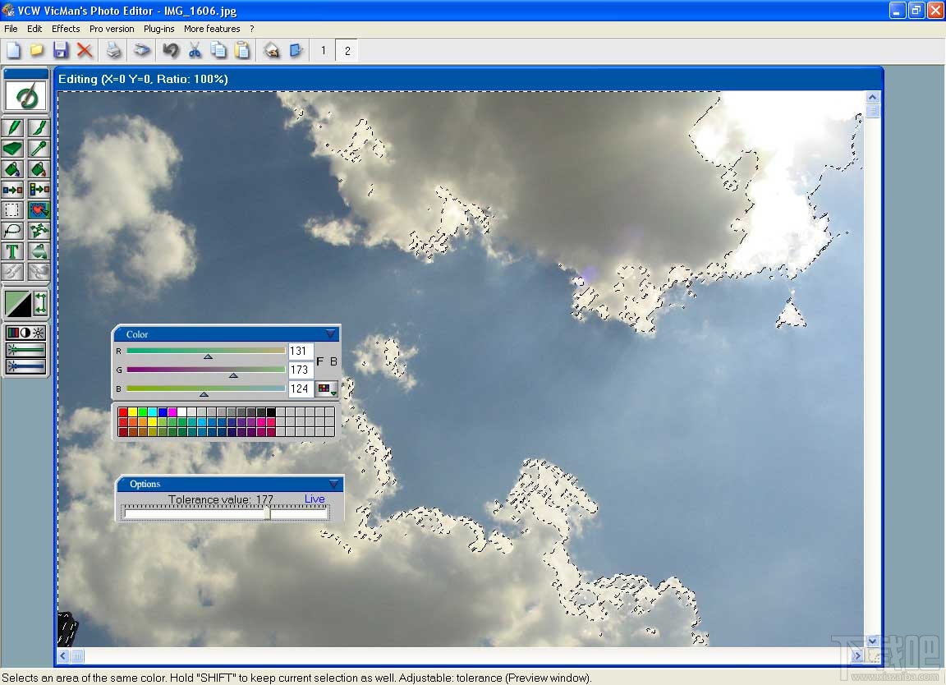
Task: Click the Live preview link in Options
Action: point(315,499)
